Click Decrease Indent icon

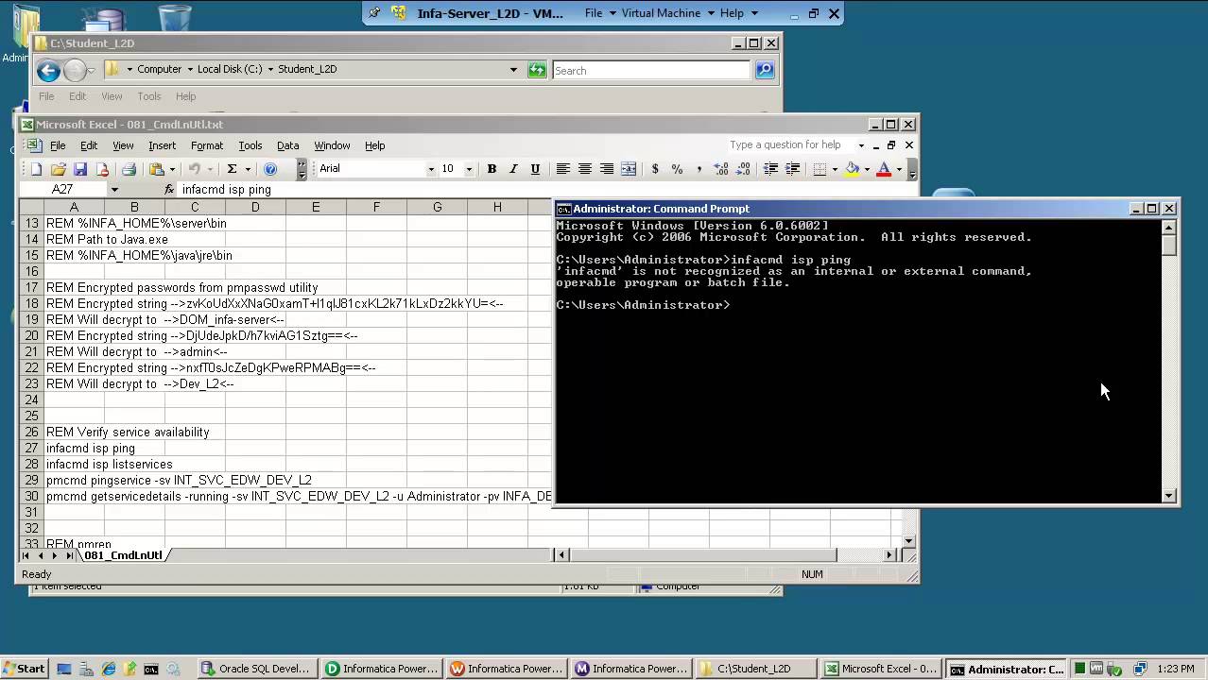coord(770,169)
